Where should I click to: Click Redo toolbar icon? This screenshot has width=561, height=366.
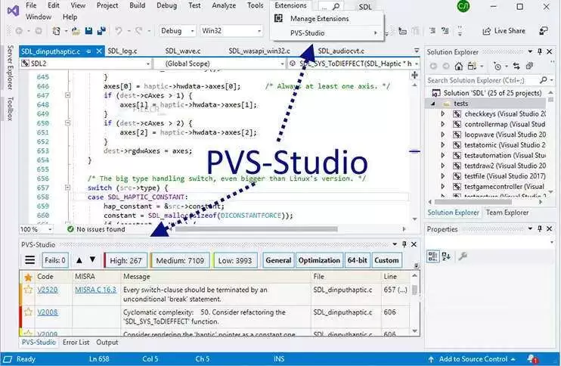click(x=139, y=31)
